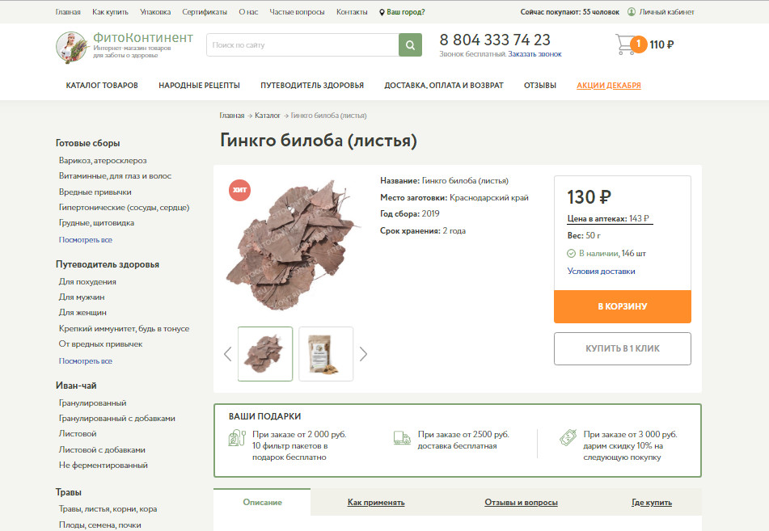Open the Условия доставки link
Viewport: 769px width, 531px height.
point(601,271)
